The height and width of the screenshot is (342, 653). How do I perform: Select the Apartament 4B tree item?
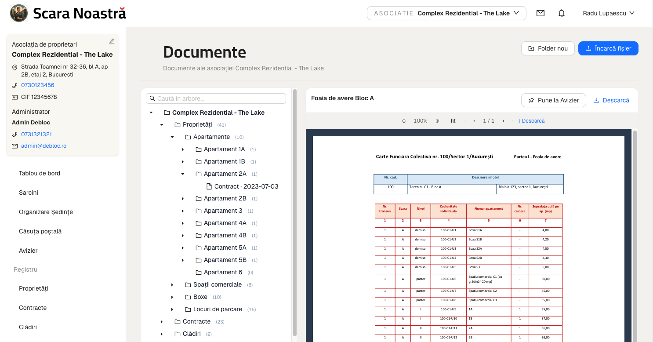point(225,236)
